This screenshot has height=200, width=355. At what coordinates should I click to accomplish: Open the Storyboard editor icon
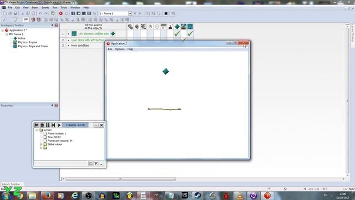click(73, 13)
